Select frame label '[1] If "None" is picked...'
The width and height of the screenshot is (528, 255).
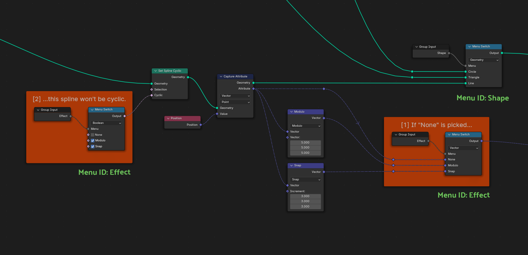436,125
